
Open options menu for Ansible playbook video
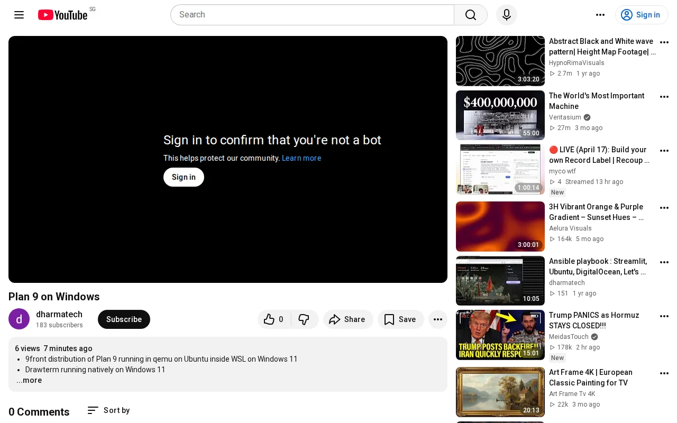[x=664, y=262]
